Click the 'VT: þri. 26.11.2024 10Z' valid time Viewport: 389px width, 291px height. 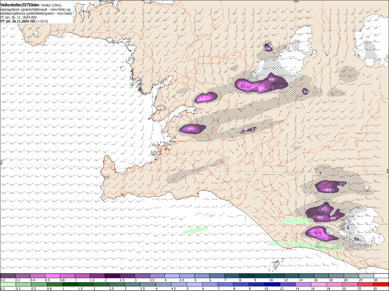click(18, 22)
